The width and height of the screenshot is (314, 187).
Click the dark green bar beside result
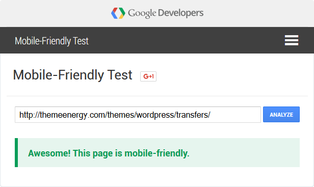click(16, 152)
